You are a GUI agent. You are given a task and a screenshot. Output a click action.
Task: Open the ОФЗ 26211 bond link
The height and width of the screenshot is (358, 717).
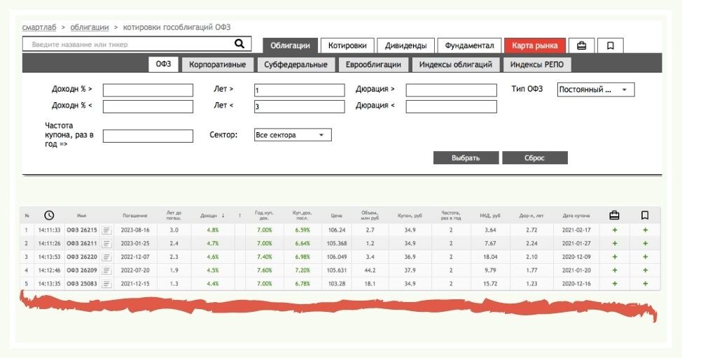click(x=82, y=243)
